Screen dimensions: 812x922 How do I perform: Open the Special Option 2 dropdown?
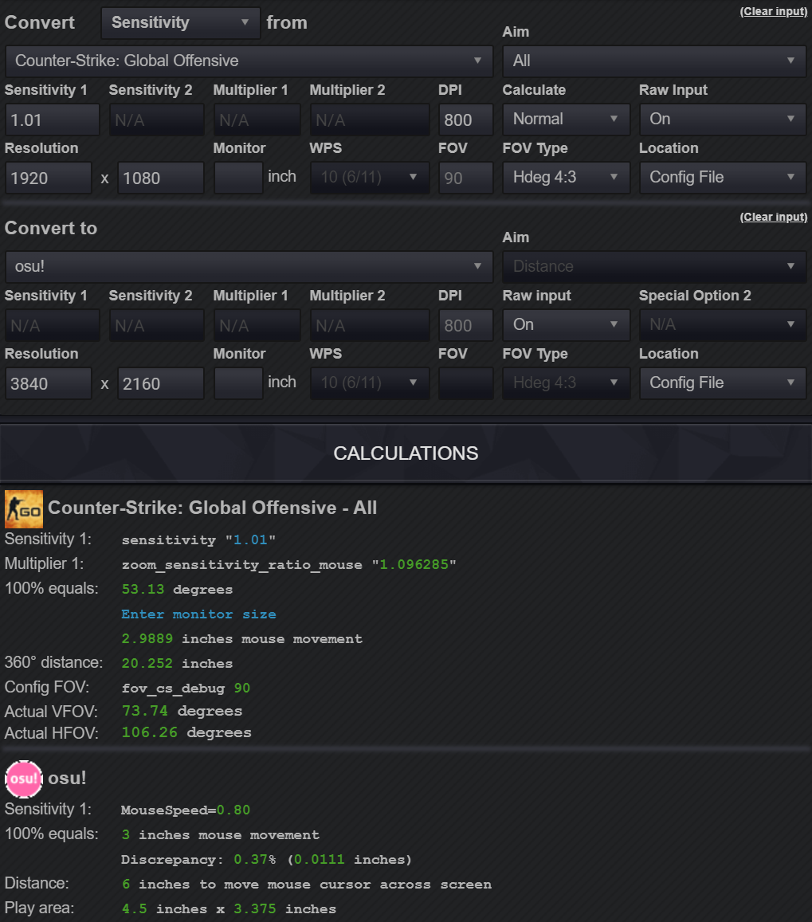pyautogui.click(x=723, y=325)
